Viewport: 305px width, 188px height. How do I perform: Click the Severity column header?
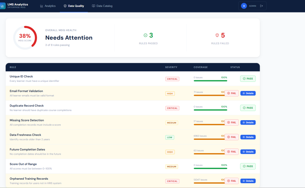(171, 67)
